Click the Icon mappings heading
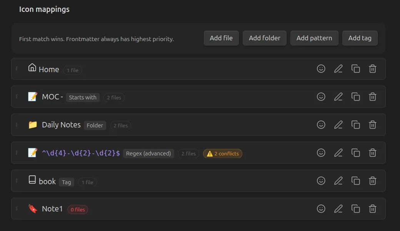 coord(44,10)
